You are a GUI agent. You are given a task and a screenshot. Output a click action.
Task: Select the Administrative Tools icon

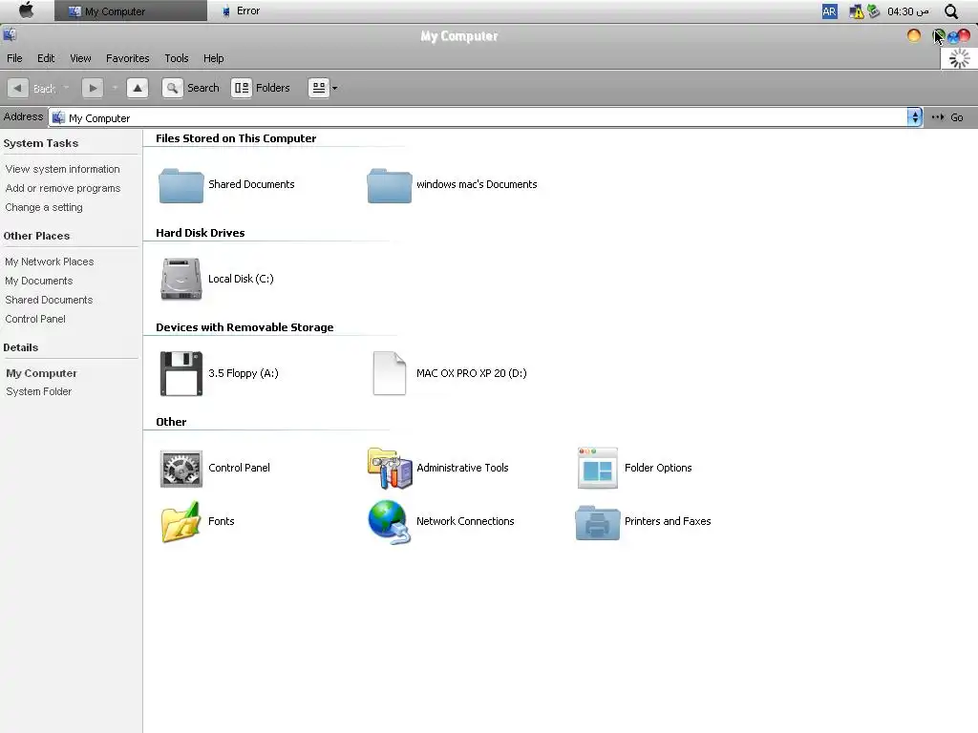click(x=390, y=468)
